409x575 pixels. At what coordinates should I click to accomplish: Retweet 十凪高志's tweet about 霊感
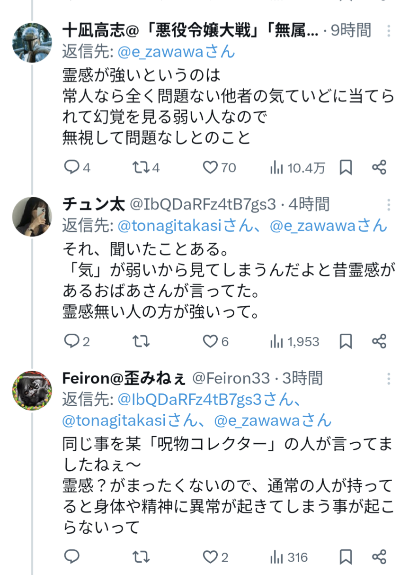pyautogui.click(x=140, y=167)
